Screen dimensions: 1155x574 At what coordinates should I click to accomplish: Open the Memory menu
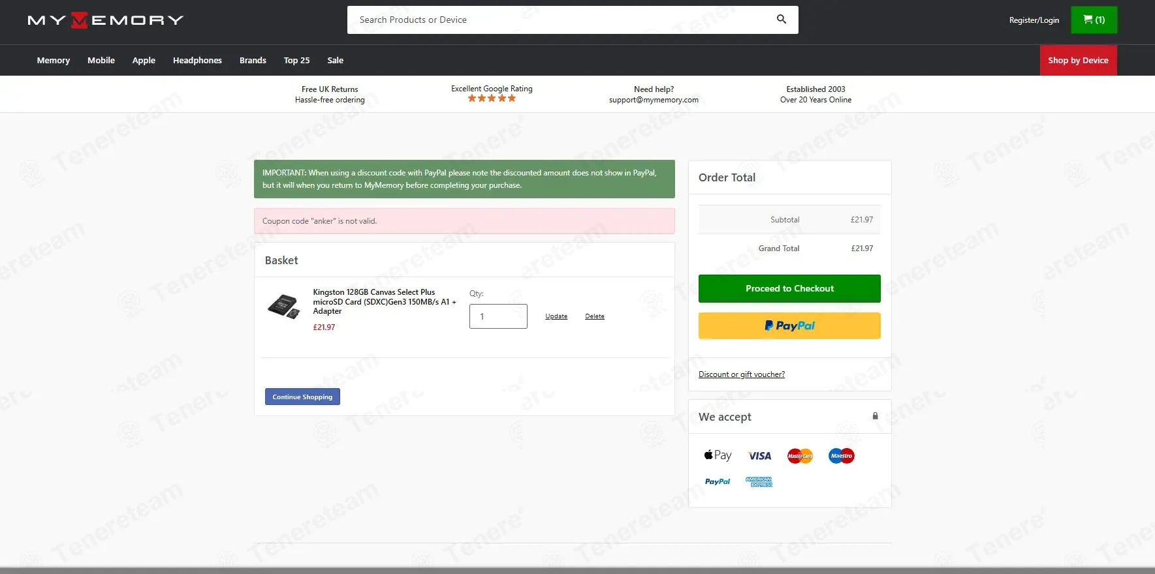pos(54,60)
